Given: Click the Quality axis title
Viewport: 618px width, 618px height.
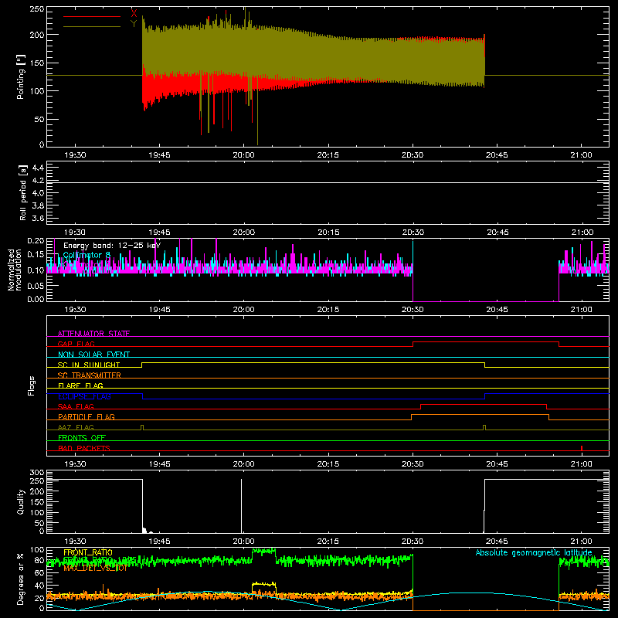Looking at the screenshot, I should tap(21, 501).
